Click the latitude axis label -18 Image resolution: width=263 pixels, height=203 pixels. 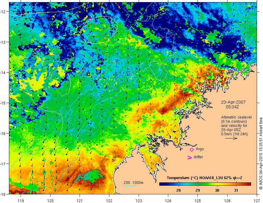[3, 194]
